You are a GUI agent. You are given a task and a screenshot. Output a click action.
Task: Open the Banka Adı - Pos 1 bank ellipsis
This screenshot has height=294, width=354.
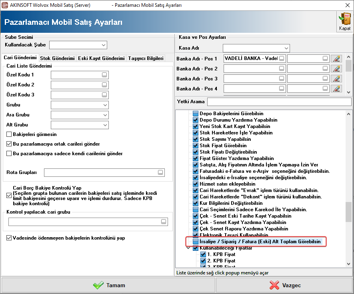282,58
